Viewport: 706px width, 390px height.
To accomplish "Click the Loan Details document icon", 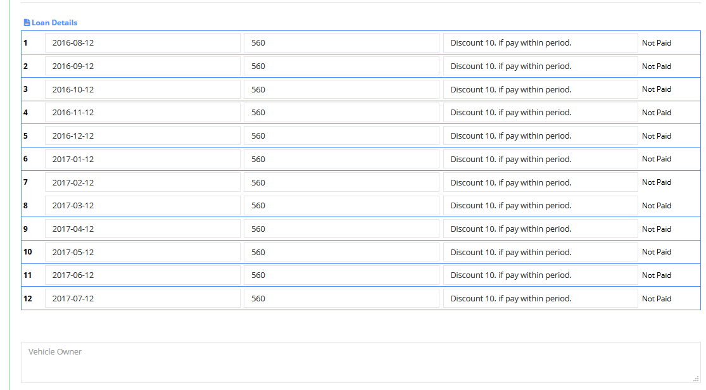I will [27, 23].
